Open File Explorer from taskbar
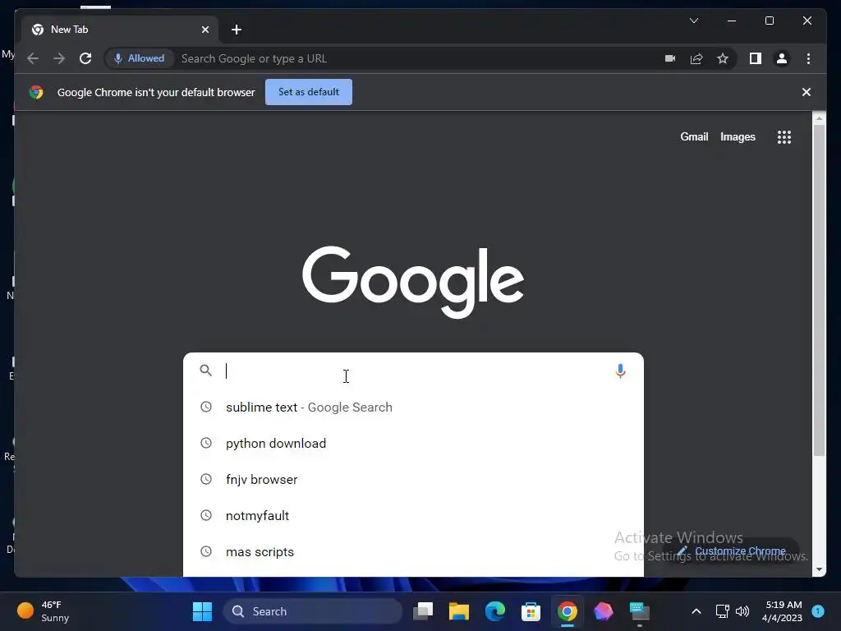This screenshot has height=631, width=841. click(x=459, y=611)
